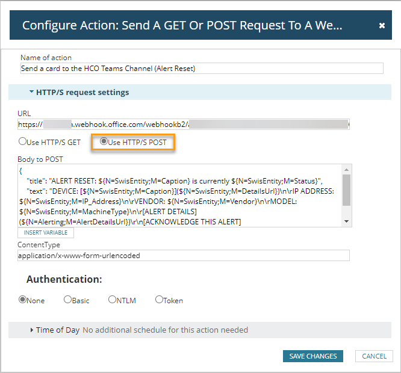This screenshot has width=401, height=373.
Task: Select the Use HTTP/S POST option
Action: coord(104,142)
